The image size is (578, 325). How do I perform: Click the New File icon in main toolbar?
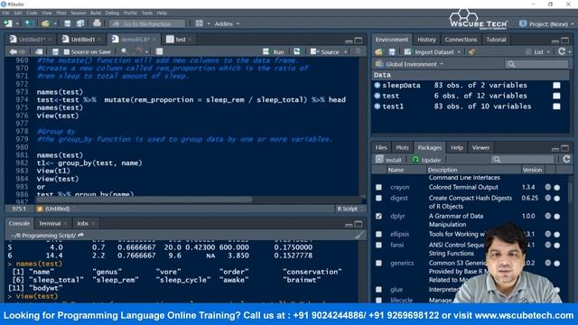click(8, 23)
